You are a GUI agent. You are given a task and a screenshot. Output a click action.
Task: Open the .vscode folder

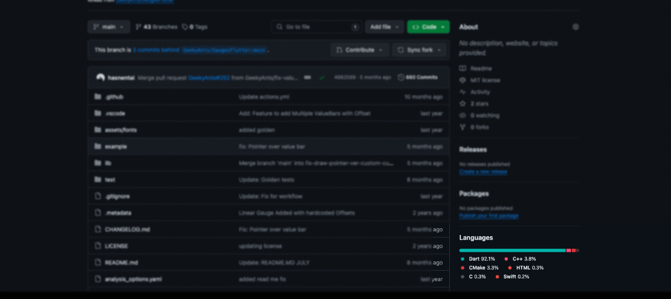pos(115,113)
